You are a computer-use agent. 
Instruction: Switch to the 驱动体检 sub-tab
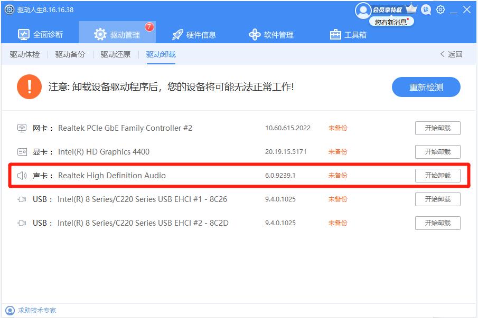(x=24, y=54)
